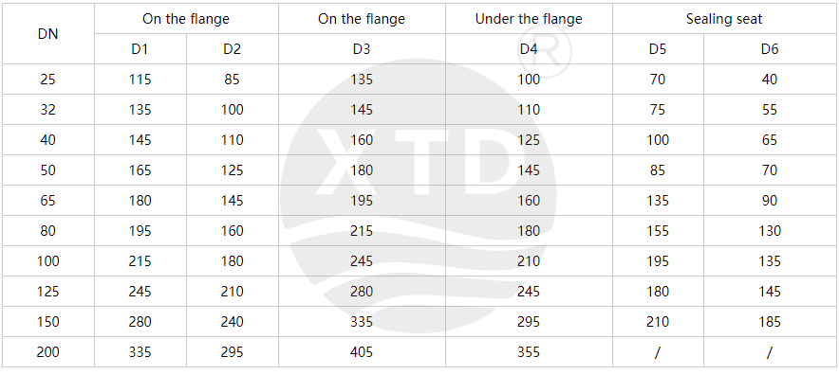Click DN 200 row label
839x375 pixels.
[x=48, y=352]
